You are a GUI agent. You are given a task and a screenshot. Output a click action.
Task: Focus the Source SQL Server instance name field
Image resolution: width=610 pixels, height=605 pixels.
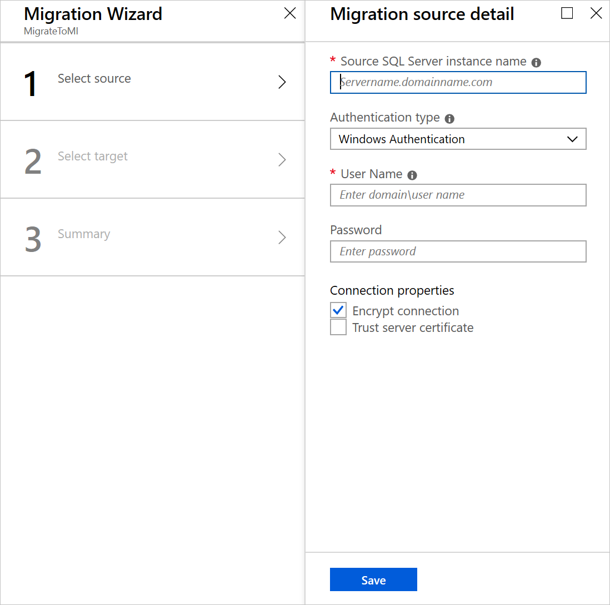(x=458, y=82)
